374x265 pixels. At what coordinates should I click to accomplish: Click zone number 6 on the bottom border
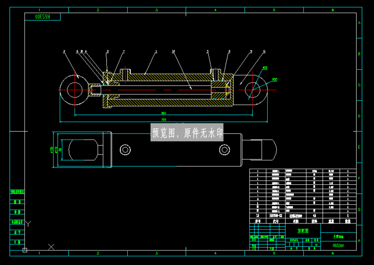point(333,253)
